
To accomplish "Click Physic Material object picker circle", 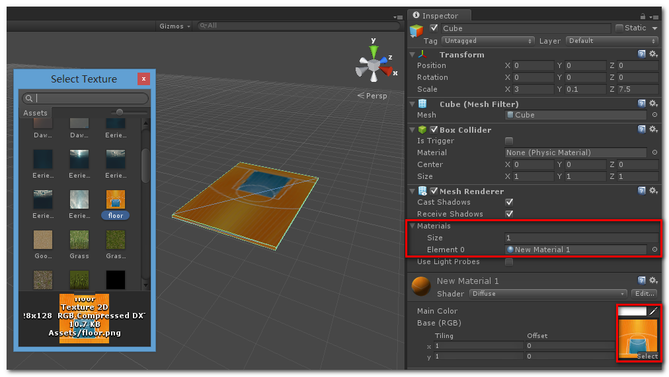I will 654,153.
